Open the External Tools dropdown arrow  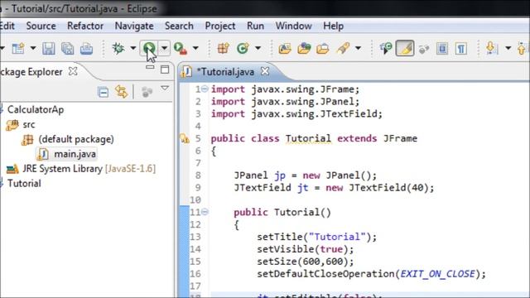(195, 48)
